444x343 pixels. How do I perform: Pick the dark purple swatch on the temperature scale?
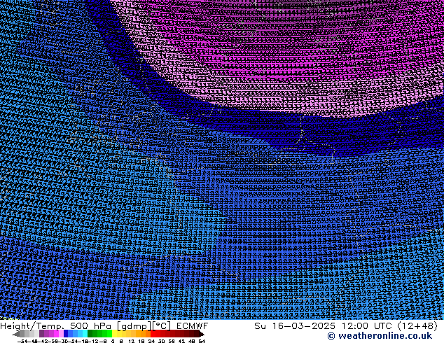pos(41,333)
